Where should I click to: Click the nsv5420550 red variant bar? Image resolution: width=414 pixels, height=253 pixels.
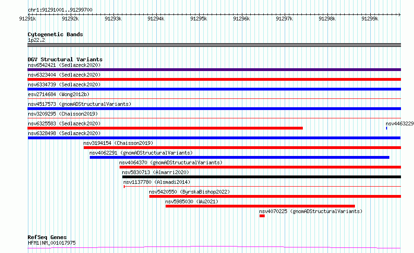coord(275,196)
